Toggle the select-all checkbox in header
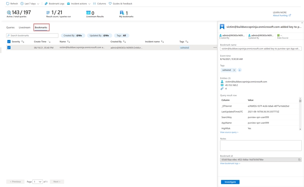Image resolution: width=304 pixels, height=187 pixels. point(9,42)
